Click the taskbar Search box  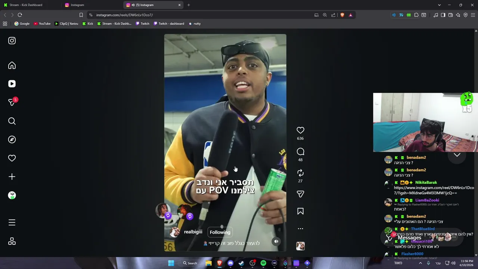(190, 263)
